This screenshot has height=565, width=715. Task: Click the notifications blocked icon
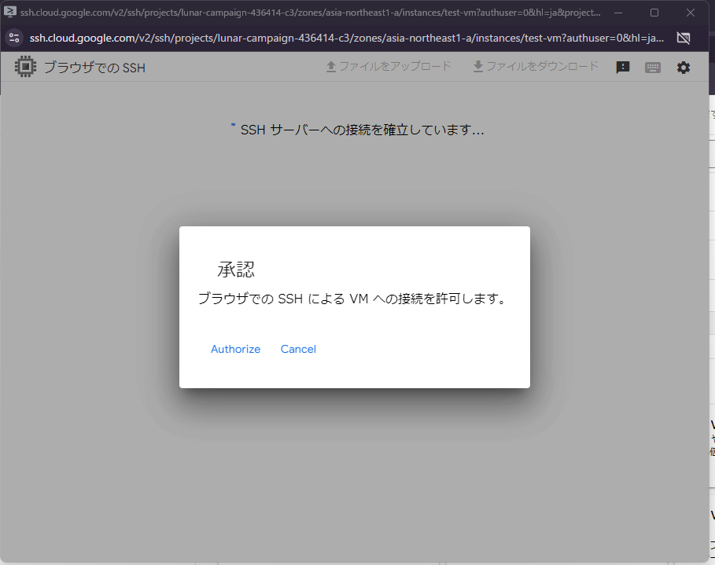(x=683, y=38)
